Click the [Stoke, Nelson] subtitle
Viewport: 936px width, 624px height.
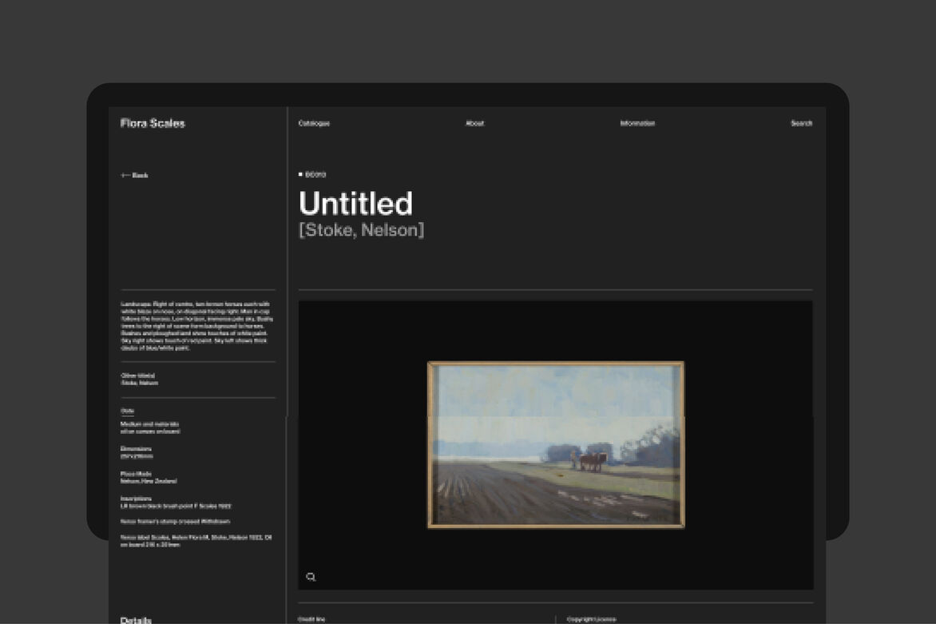pos(361,230)
